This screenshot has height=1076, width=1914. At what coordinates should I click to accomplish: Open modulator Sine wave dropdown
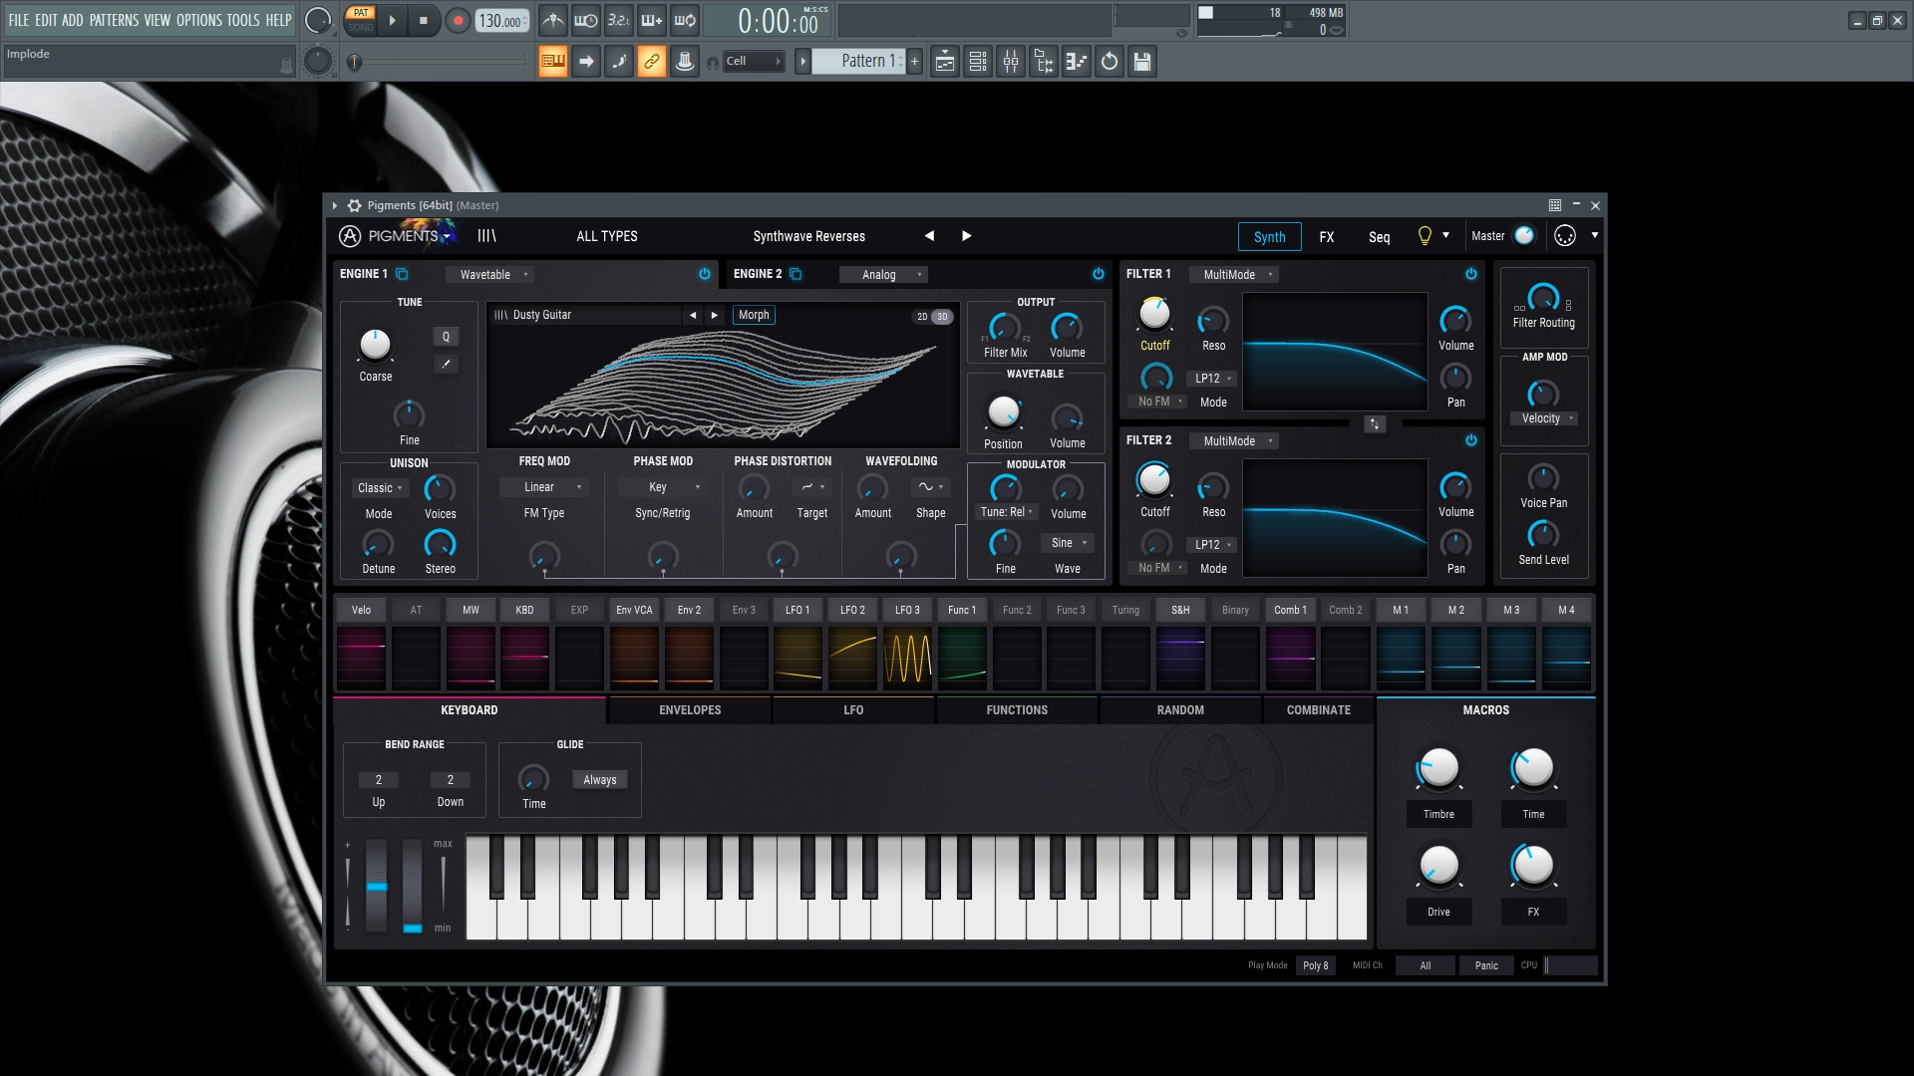[1068, 543]
